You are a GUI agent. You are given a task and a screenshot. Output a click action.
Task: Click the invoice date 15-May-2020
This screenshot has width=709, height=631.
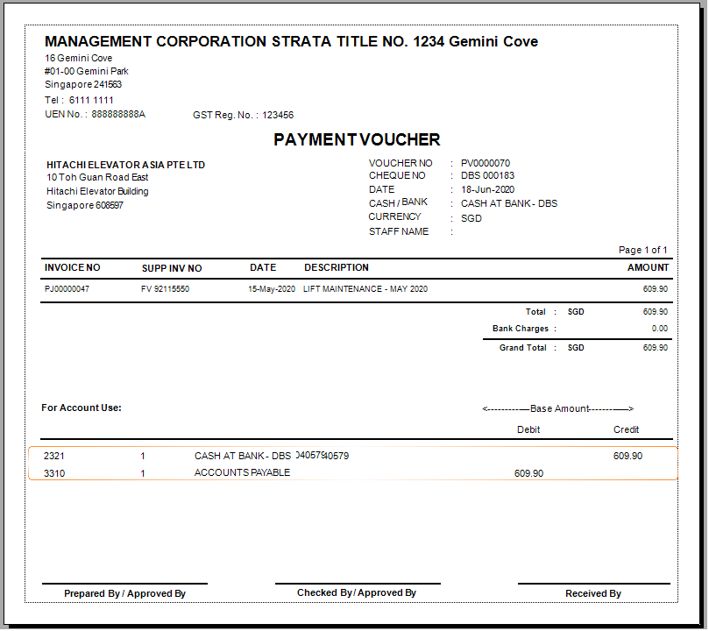coord(272,289)
